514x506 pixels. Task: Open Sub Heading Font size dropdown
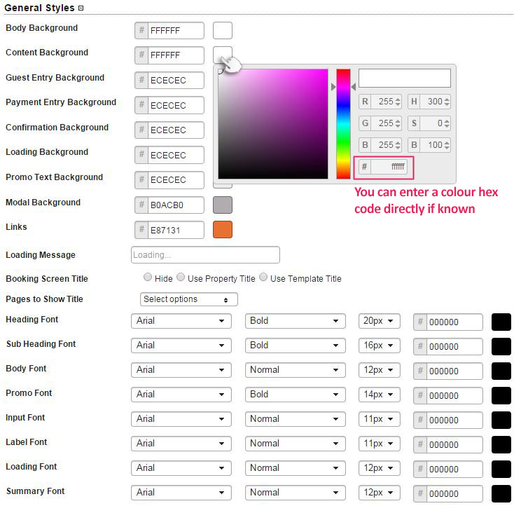(x=380, y=346)
